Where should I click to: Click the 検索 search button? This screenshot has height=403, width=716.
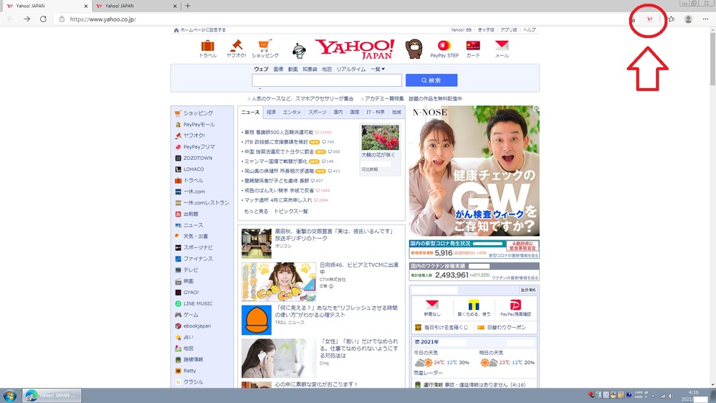click(x=431, y=80)
